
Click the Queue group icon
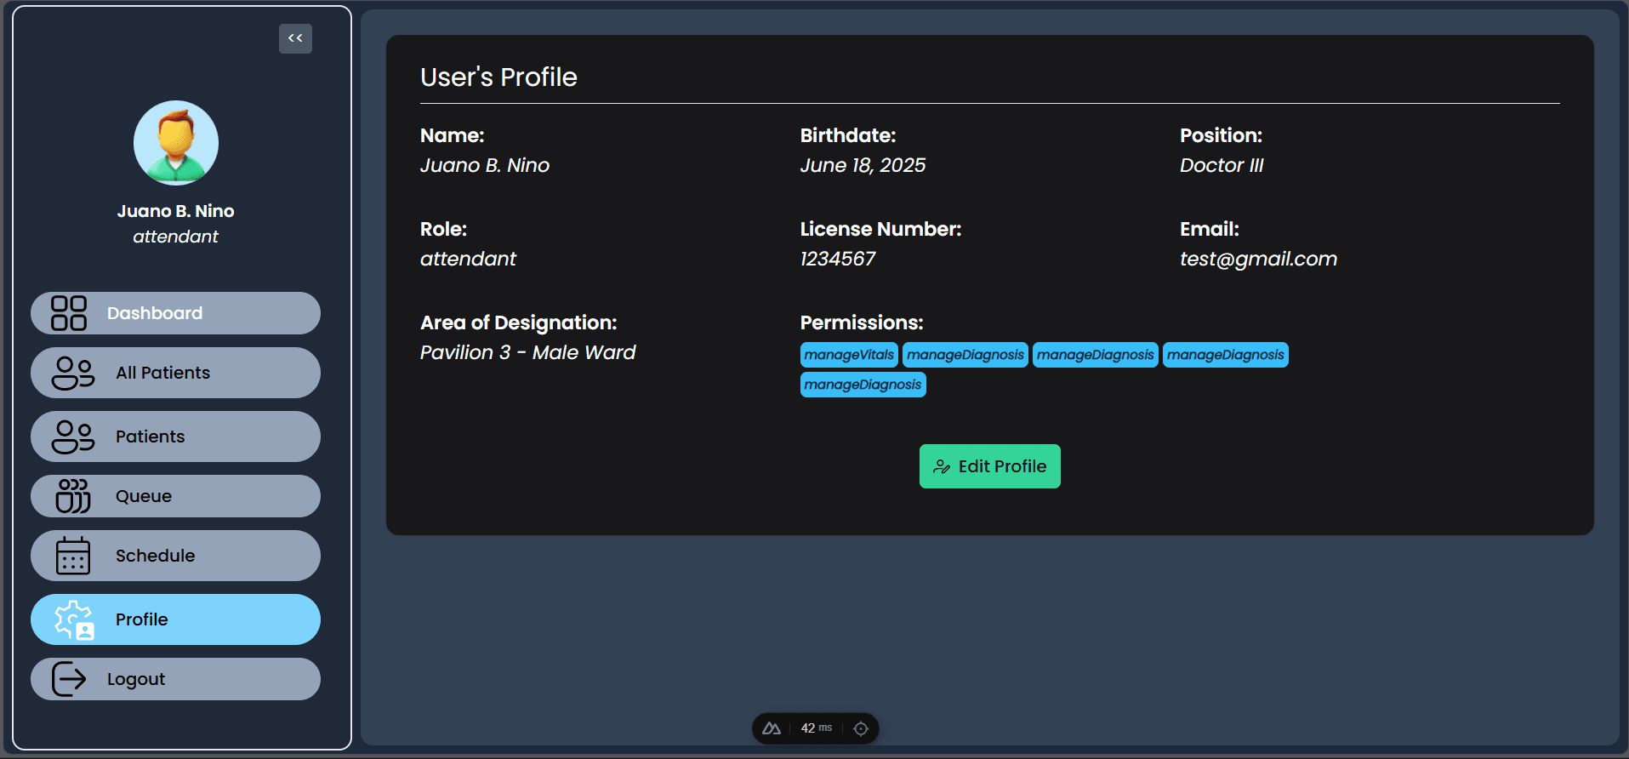click(73, 496)
